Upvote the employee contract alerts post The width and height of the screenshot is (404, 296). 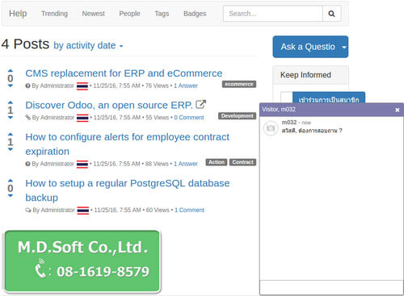click(x=11, y=134)
